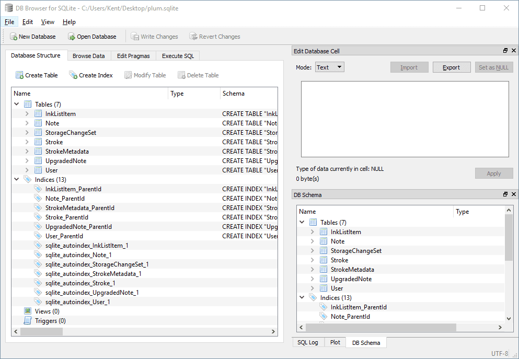Click the Create Table icon

[19, 75]
